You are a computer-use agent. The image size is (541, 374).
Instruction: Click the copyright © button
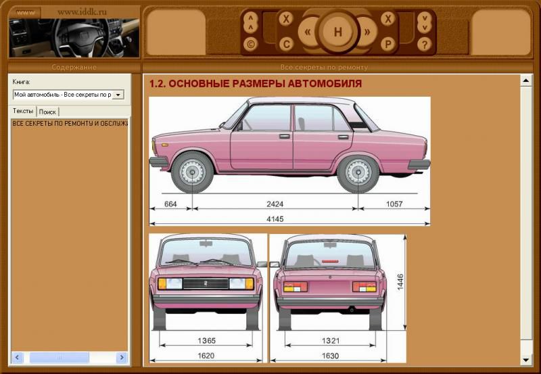tap(251, 45)
